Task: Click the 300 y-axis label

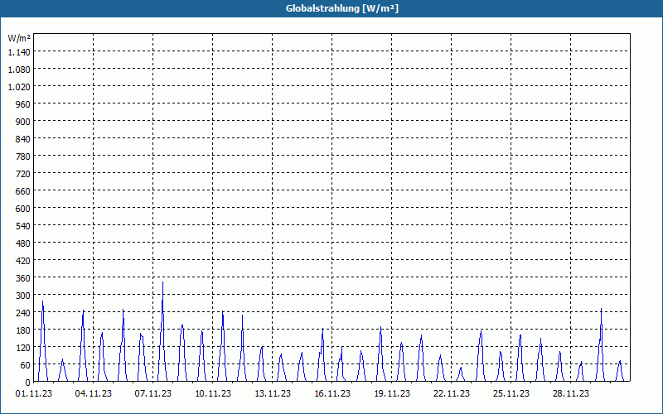Action: [23, 296]
